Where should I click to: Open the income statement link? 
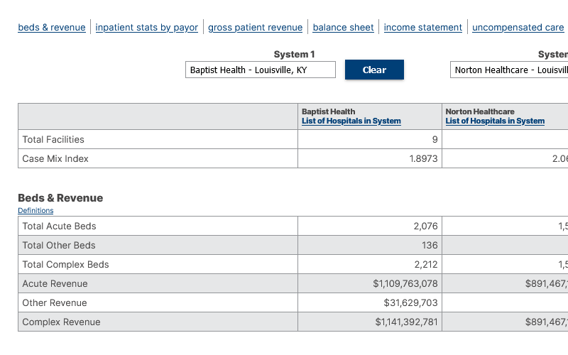(x=423, y=28)
